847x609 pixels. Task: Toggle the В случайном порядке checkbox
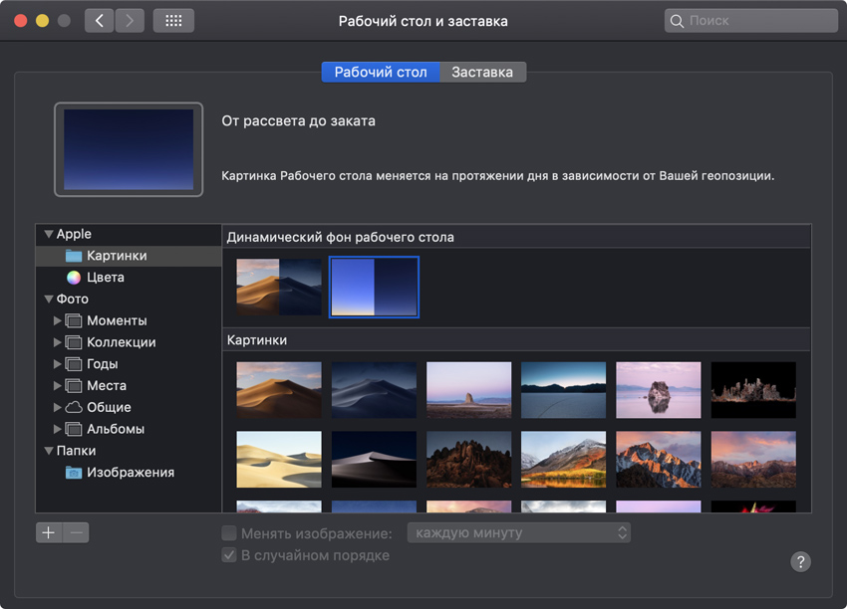229,555
